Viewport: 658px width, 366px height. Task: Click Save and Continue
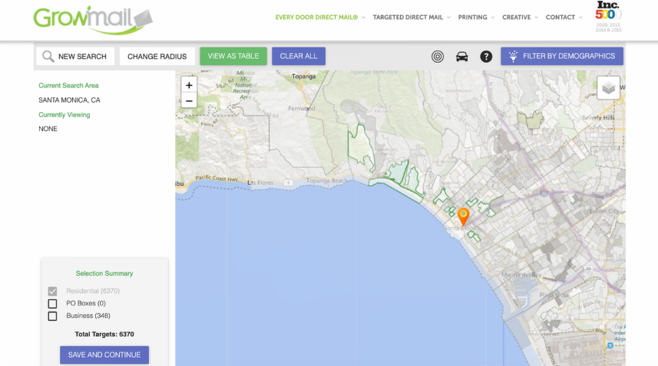104,355
